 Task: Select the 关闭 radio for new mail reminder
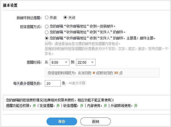click(65, 18)
